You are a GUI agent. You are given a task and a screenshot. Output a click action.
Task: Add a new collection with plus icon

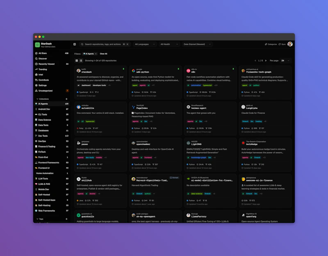pyautogui.click(x=66, y=99)
